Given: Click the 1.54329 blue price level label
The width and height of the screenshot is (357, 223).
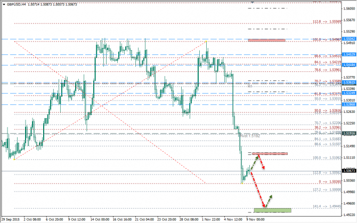Looking at the screenshot, I should click(350, 55).
